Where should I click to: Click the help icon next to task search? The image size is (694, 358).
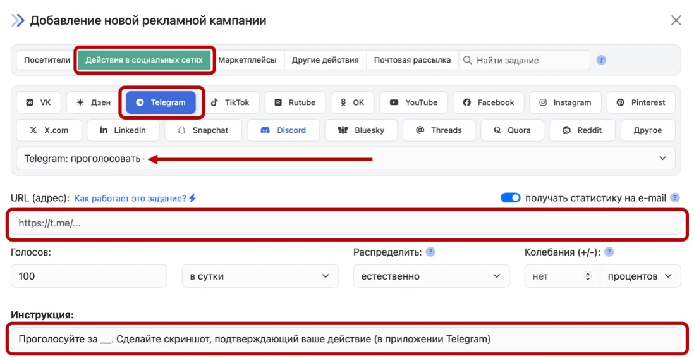pyautogui.click(x=601, y=60)
